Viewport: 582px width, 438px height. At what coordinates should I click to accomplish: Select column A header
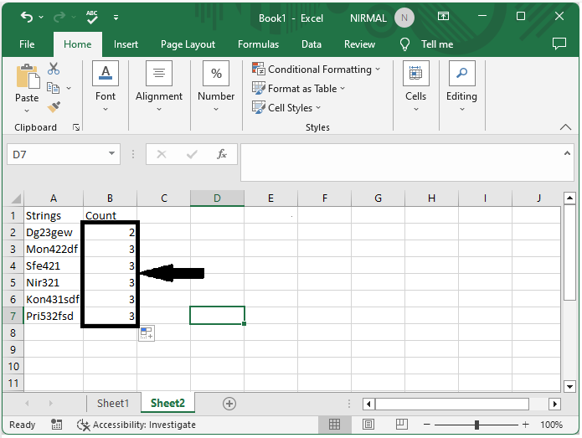coord(54,198)
